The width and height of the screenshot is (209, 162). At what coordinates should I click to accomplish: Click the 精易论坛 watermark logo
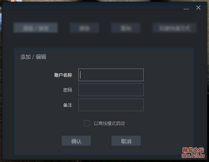[x=193, y=151]
